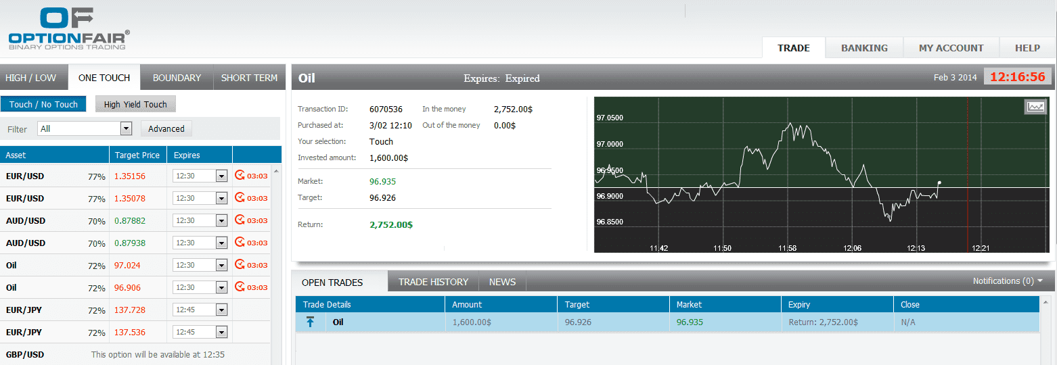Click the chart type icon on the Oil graph
Screen dimensions: 1057x365
(1035, 107)
